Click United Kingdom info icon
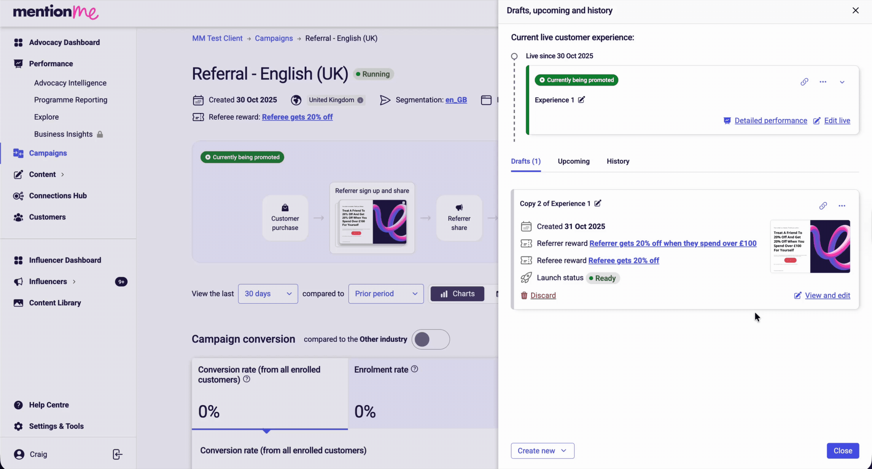 click(360, 100)
